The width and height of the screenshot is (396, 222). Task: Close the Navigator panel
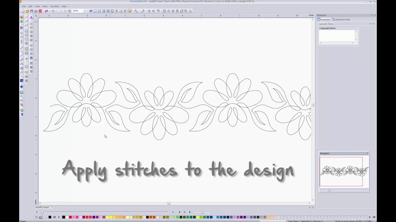tap(367, 153)
